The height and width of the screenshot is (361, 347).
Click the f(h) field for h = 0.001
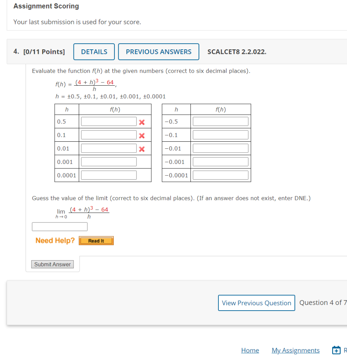coord(108,161)
